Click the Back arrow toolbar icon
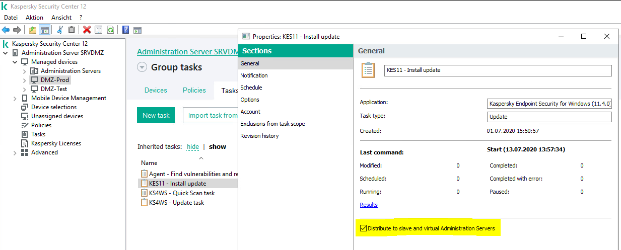This screenshot has width=621, height=250. tap(6, 30)
